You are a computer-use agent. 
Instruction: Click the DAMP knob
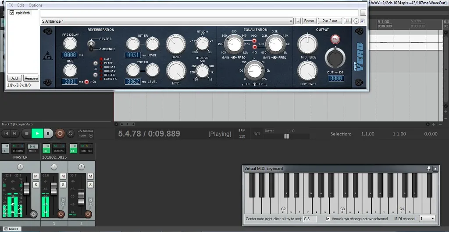[176, 44]
